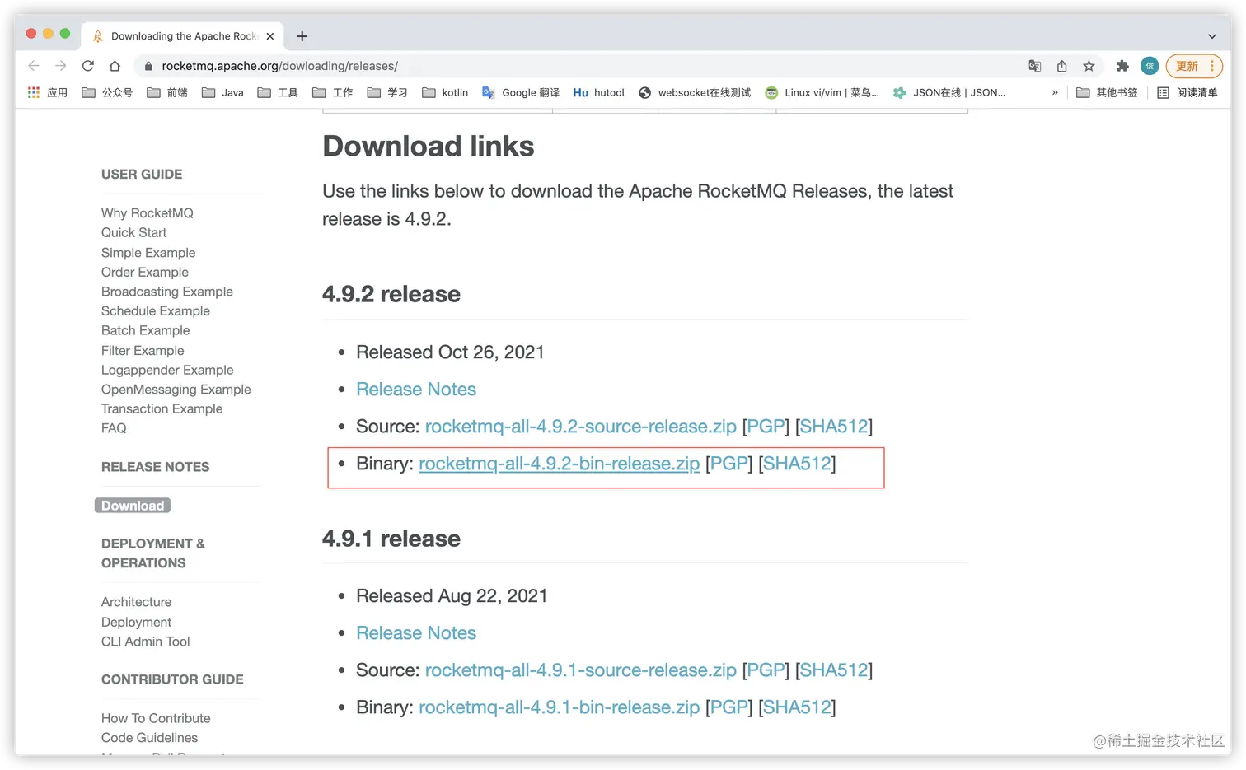Screen dimensions: 1246x770
Task: Open Order Example in sidebar
Action: click(x=145, y=273)
